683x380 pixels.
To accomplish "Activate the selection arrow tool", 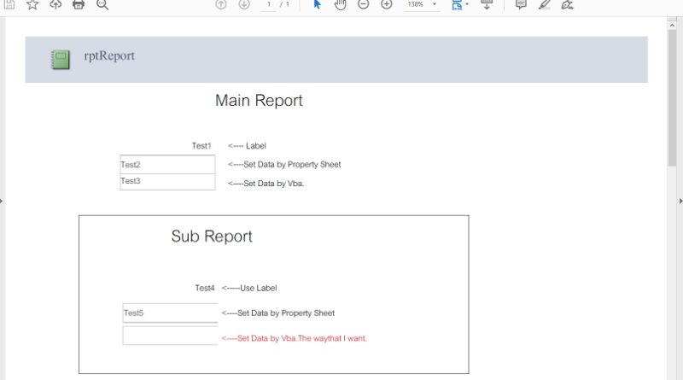I will pyautogui.click(x=318, y=4).
